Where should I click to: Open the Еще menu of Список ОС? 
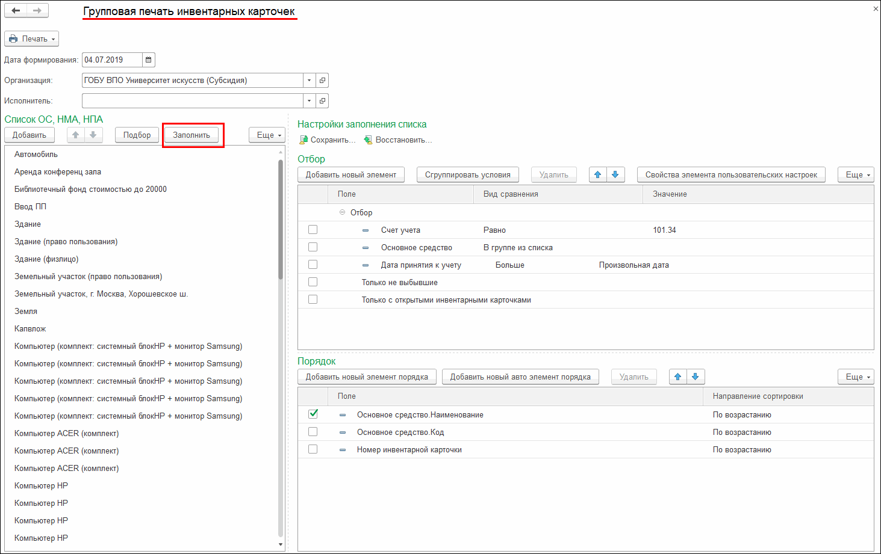coord(267,135)
